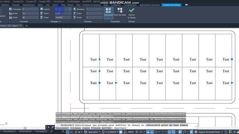Toggle snap mode in status bar
Screen dimensions: 239x134
141,132
